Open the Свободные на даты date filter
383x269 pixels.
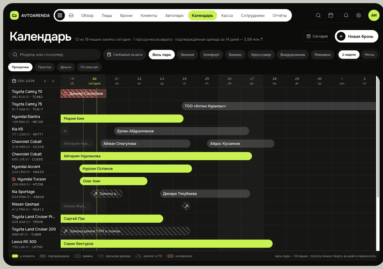(x=125, y=54)
